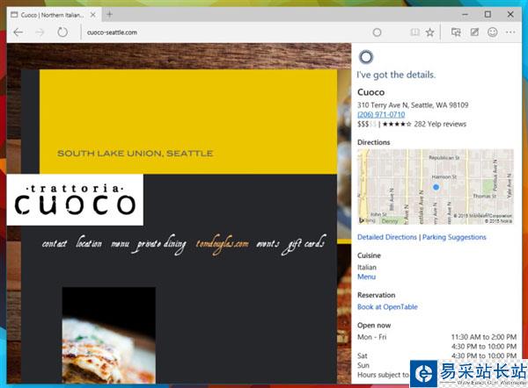Open a new tab with plus button
528x388 pixels.
tap(109, 14)
